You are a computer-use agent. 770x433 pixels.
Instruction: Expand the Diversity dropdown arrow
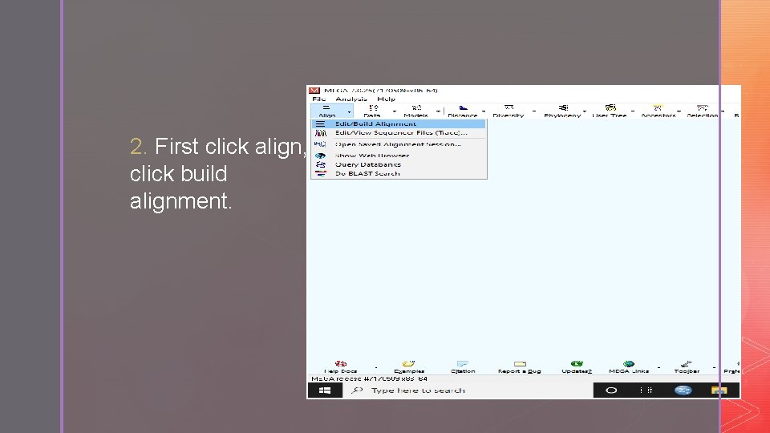tap(534, 111)
